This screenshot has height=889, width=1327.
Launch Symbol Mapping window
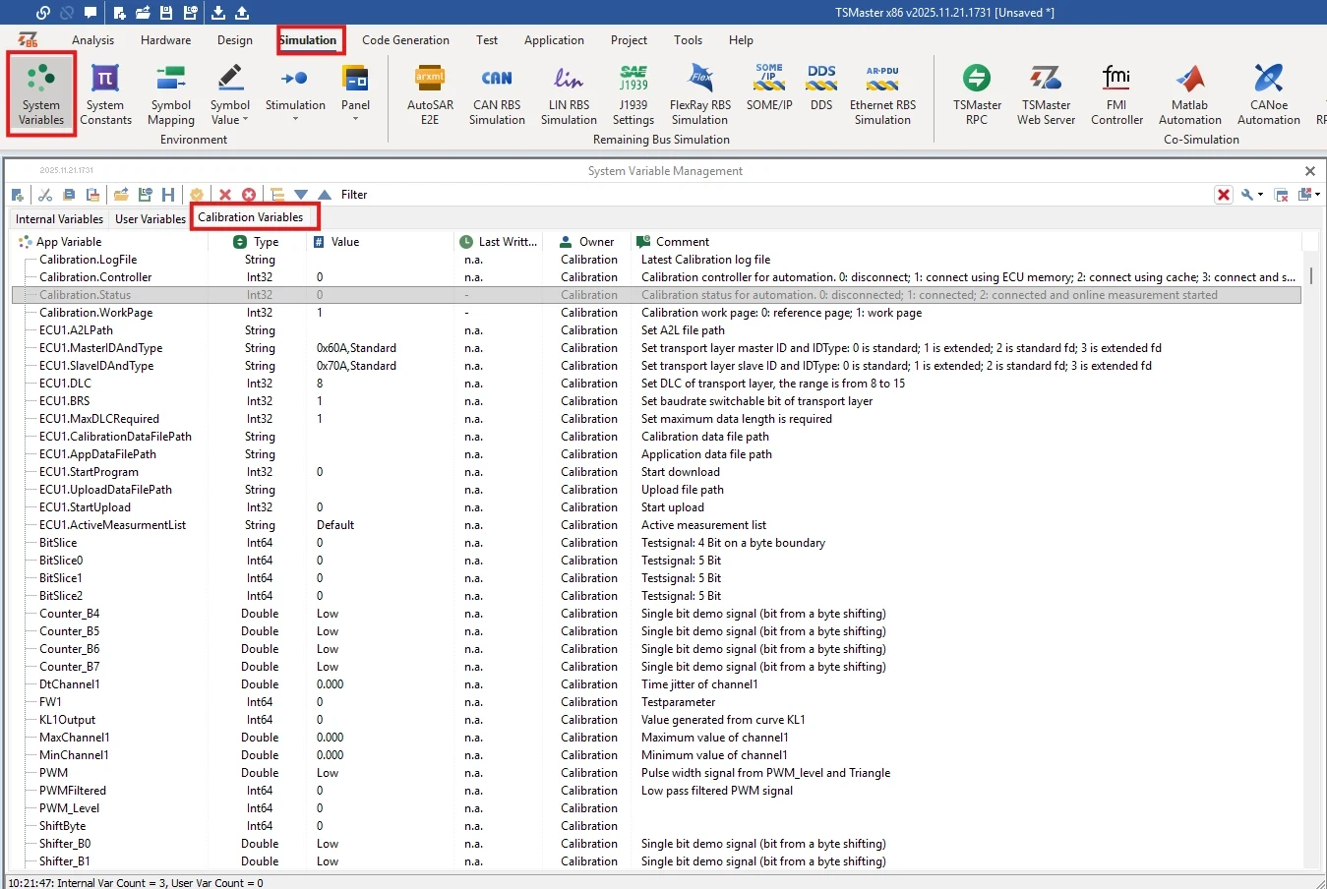[x=171, y=94]
